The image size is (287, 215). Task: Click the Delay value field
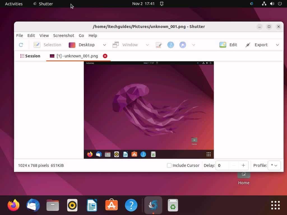tap(222, 165)
